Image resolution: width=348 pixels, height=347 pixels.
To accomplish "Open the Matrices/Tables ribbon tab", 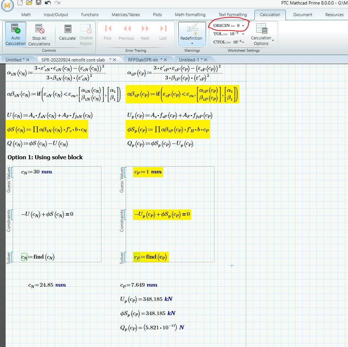I will click(126, 15).
